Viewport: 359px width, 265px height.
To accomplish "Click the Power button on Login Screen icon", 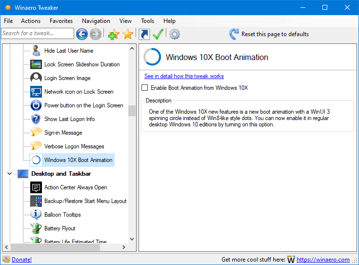I will pyautogui.click(x=36, y=105).
